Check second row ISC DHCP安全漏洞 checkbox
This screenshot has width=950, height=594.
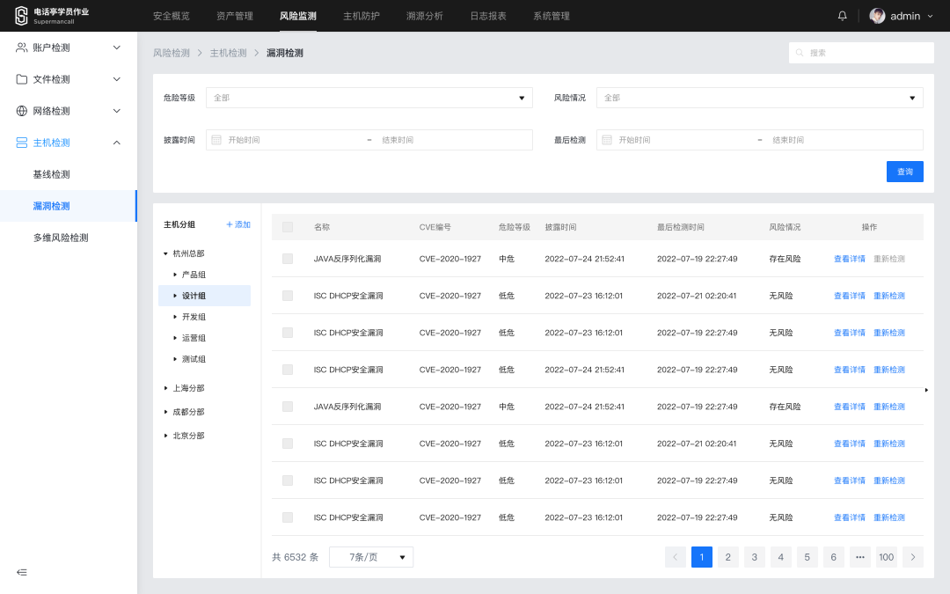pyautogui.click(x=288, y=296)
